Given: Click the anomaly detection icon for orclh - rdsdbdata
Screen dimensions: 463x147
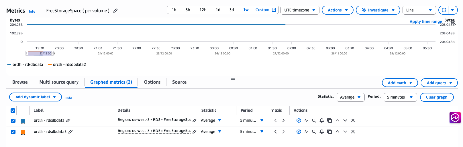Looking at the screenshot, I should coord(306,120).
